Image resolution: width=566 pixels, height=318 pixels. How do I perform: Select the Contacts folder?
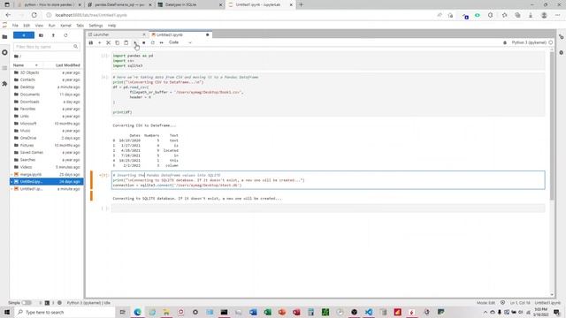(x=46, y=79)
